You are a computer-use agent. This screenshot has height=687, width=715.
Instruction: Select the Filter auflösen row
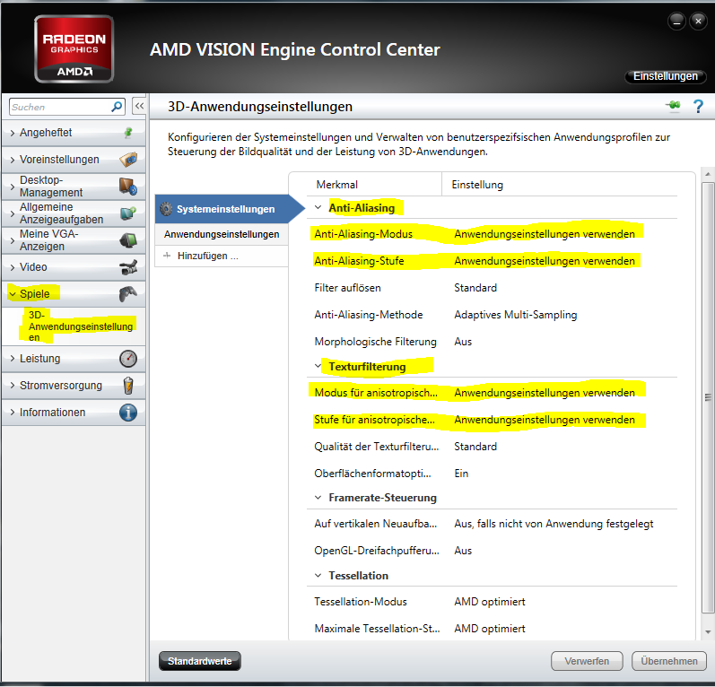click(x=493, y=288)
